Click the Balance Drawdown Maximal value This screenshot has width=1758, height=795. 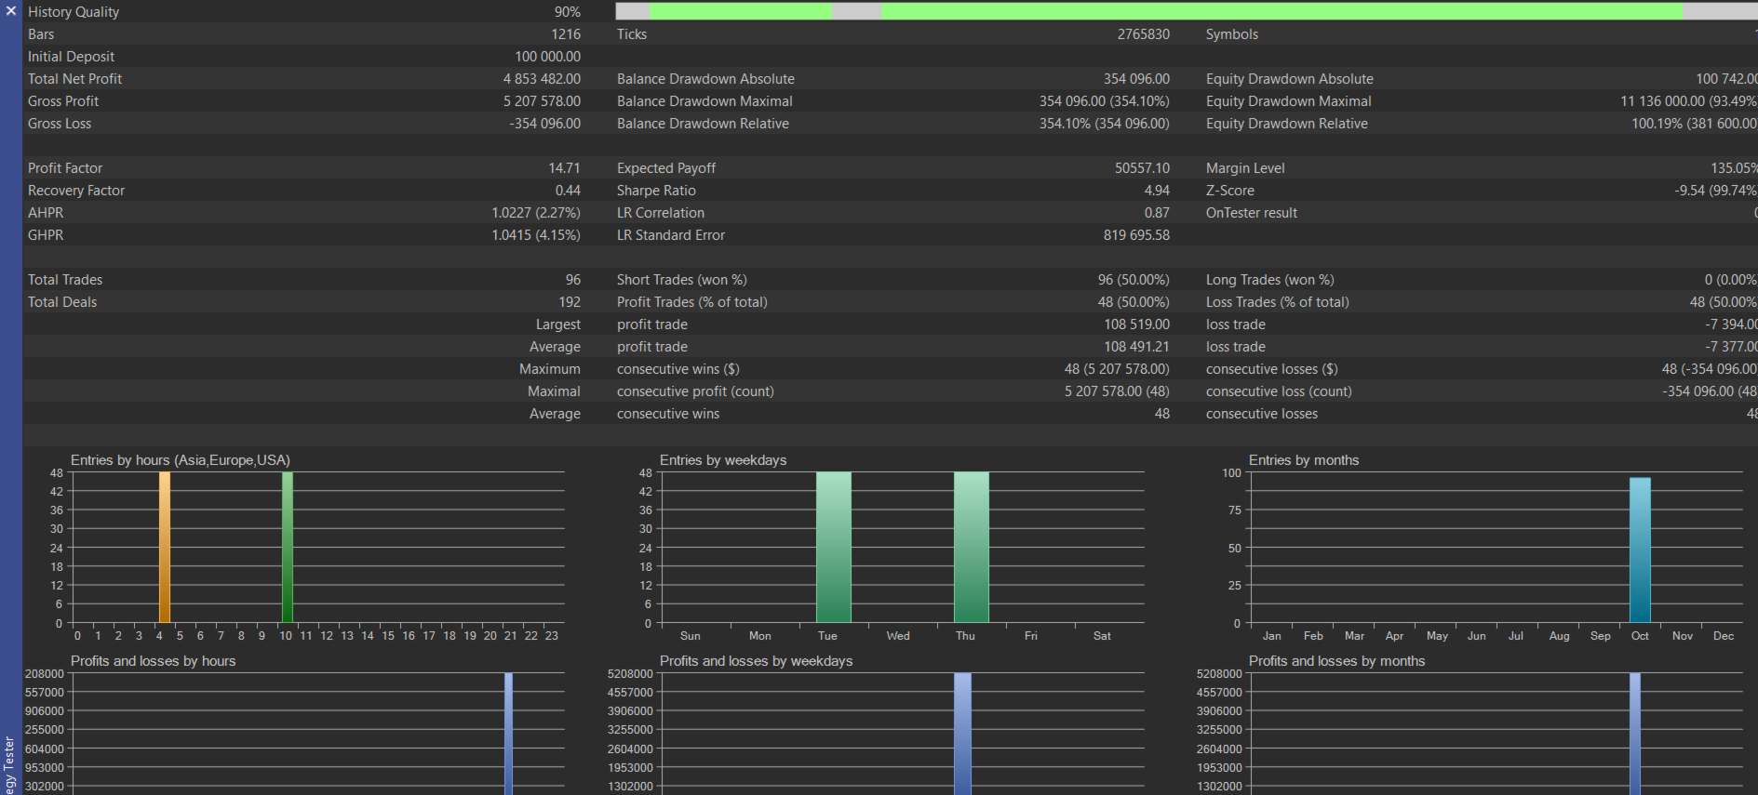[x=1104, y=101]
